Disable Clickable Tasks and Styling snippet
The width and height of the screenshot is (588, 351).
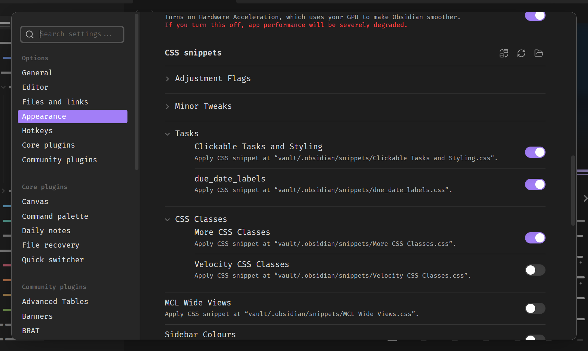[535, 152]
